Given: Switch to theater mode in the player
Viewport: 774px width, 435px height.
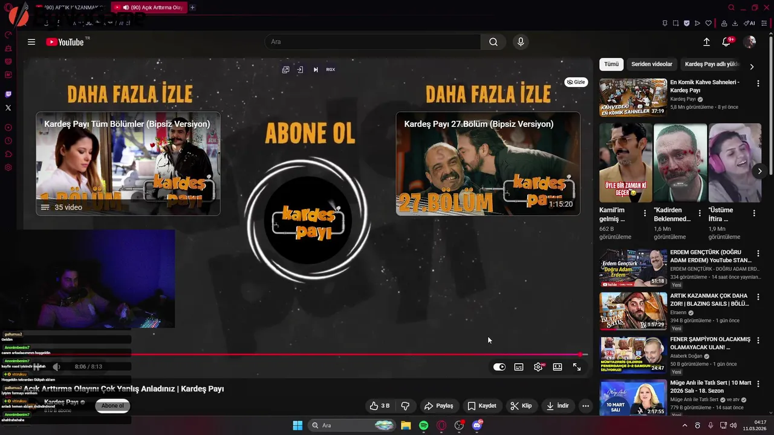Looking at the screenshot, I should pos(558,367).
